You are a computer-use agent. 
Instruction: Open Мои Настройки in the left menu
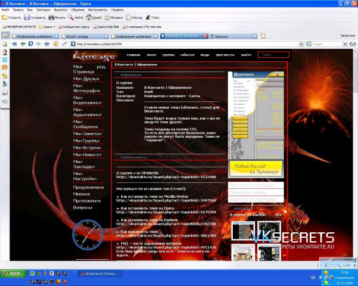(85, 176)
